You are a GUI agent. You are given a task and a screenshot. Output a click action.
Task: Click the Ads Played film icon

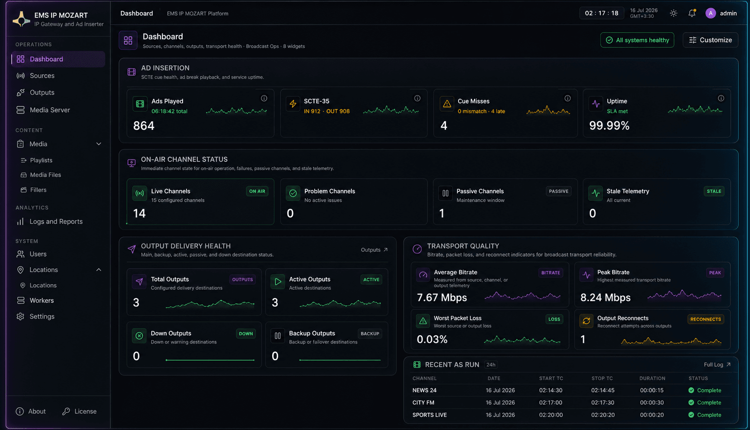tap(140, 104)
